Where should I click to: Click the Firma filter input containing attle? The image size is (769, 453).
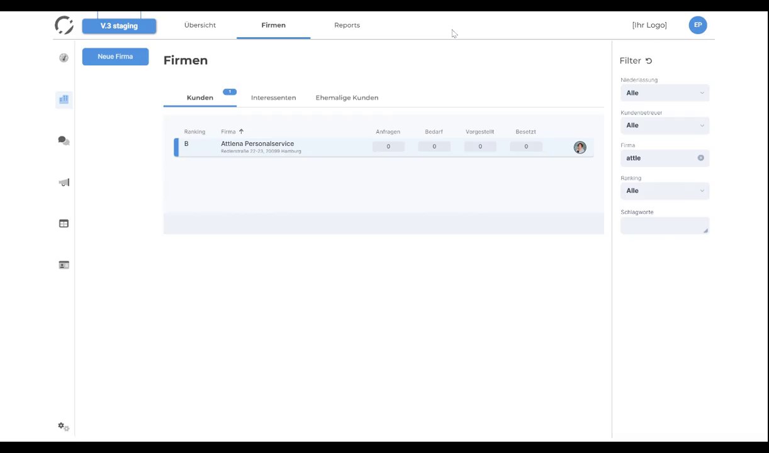click(665, 158)
